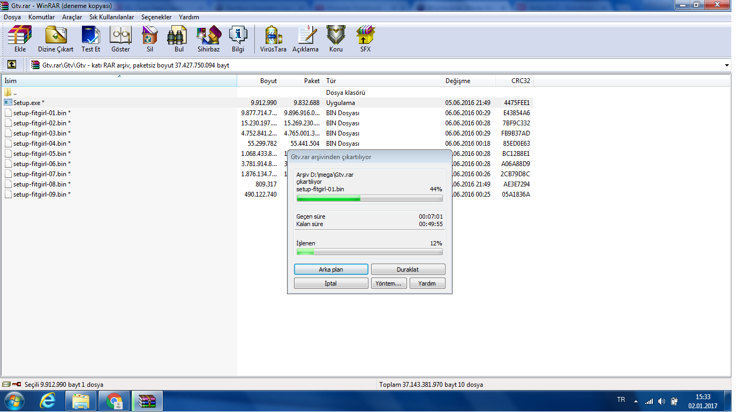Expand the archive path dropdown
Image resolution: width=739 pixels, height=412 pixels.
click(727, 65)
